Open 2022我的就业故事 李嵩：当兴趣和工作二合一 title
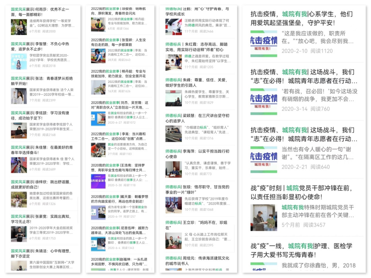Viewport: 371px width, 278px height. 119,136
